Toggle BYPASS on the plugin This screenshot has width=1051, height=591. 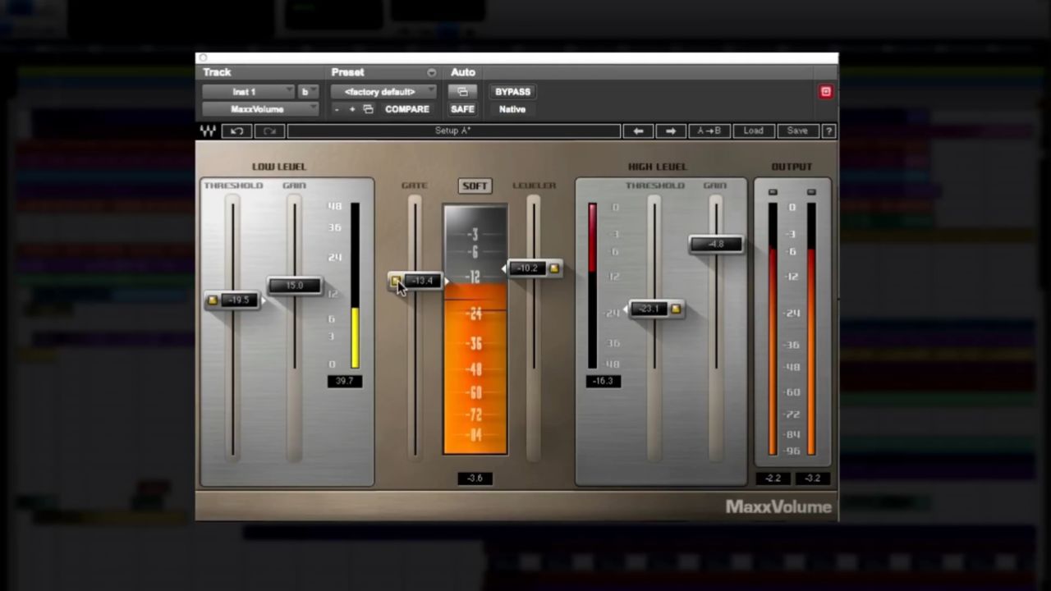click(512, 91)
